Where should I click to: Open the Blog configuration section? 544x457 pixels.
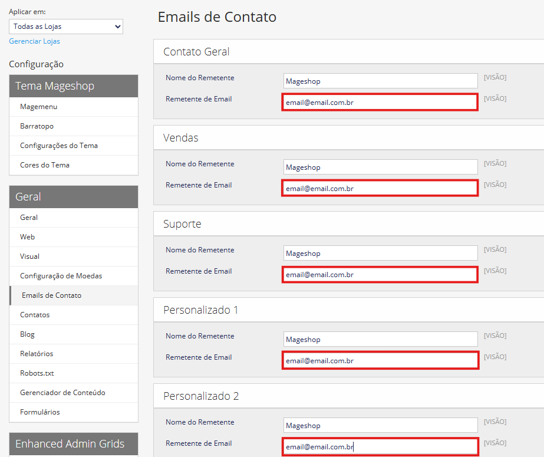tap(27, 334)
